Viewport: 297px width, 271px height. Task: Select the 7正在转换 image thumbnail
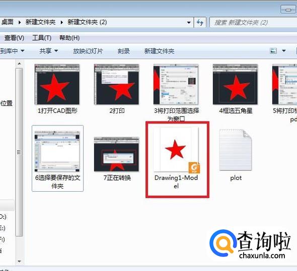click(116, 154)
